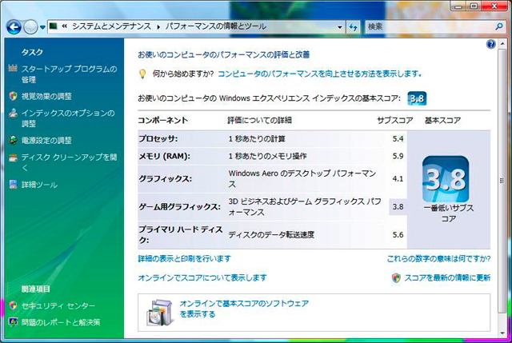Select the グラフィックス: row label

166,179
